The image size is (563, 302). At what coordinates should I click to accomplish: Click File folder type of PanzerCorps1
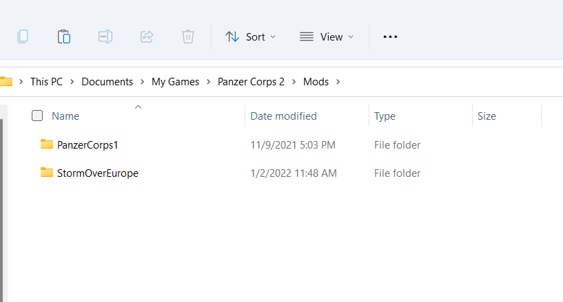pos(397,144)
